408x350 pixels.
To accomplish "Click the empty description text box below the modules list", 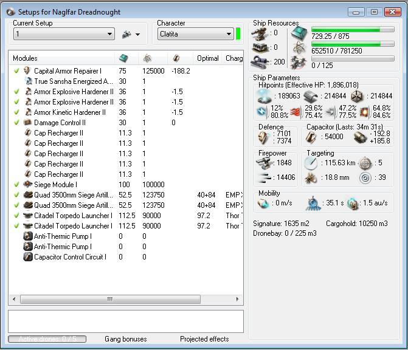I will pyautogui.click(x=126, y=321).
